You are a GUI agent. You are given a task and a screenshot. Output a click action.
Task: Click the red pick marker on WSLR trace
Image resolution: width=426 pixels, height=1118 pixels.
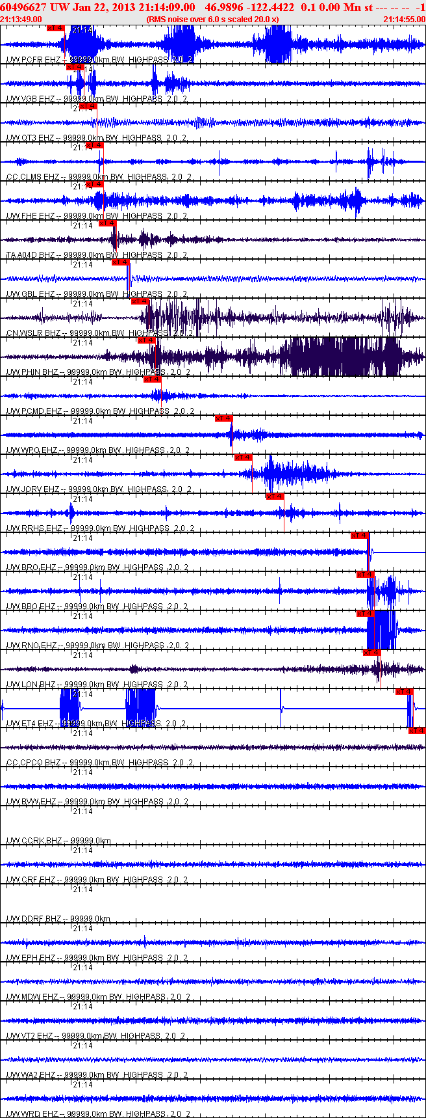coord(140,301)
